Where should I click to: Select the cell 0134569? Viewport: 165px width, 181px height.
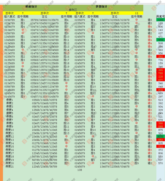tap(9, 43)
